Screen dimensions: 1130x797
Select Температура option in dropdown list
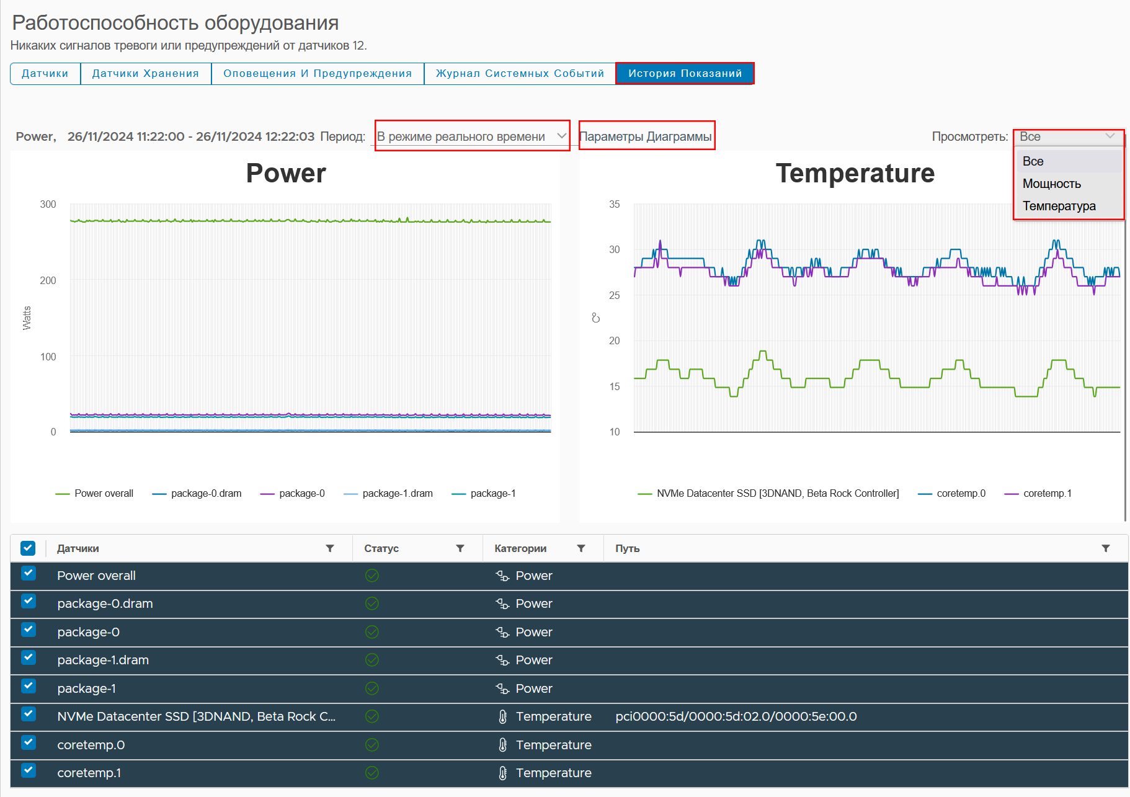click(x=1069, y=206)
